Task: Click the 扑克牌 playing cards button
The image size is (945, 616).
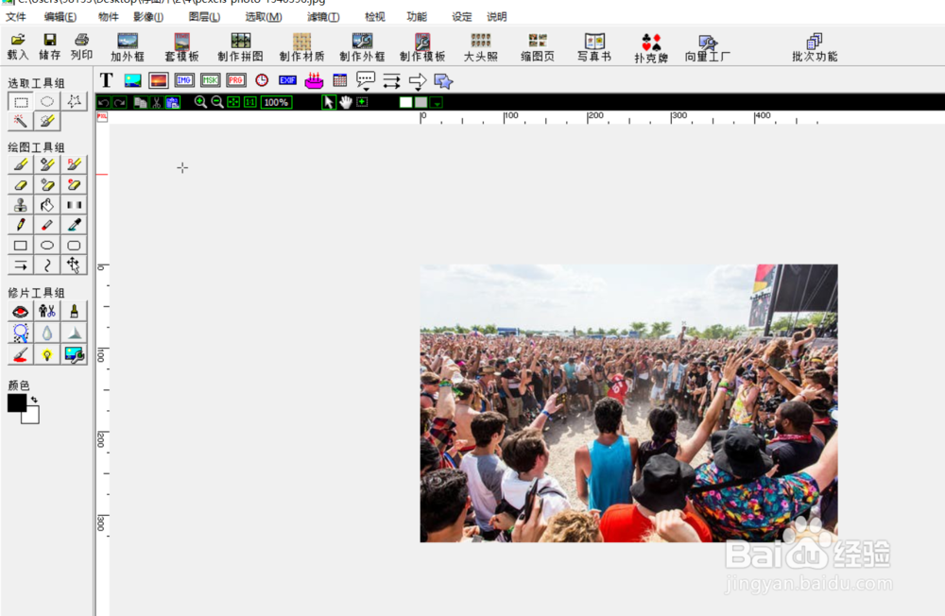Action: (651, 48)
